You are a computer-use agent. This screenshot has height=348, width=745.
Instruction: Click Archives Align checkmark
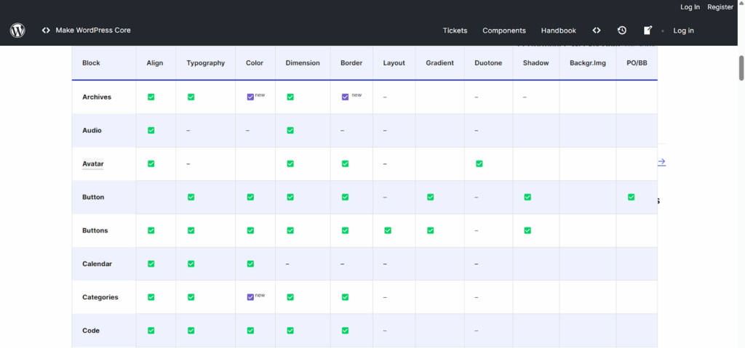tap(151, 97)
